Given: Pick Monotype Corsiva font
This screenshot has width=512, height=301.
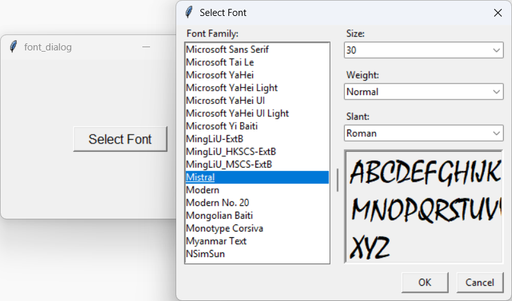Looking at the screenshot, I should point(257,228).
